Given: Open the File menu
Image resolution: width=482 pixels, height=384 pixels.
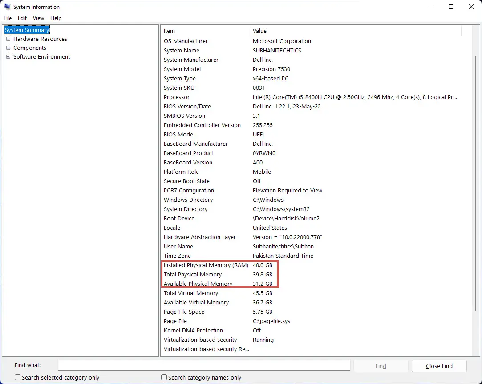Looking at the screenshot, I should (x=8, y=18).
